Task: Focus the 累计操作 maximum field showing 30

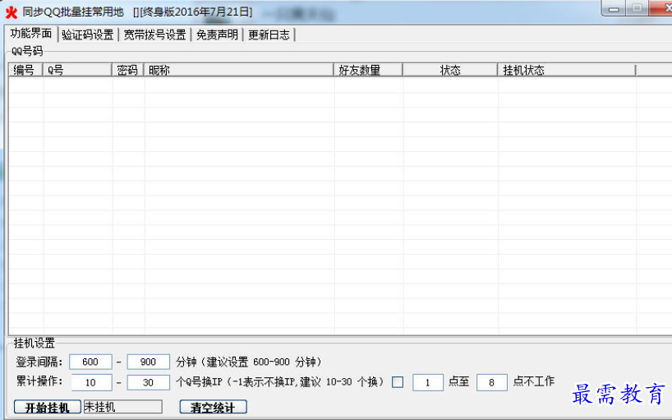Action: click(149, 382)
